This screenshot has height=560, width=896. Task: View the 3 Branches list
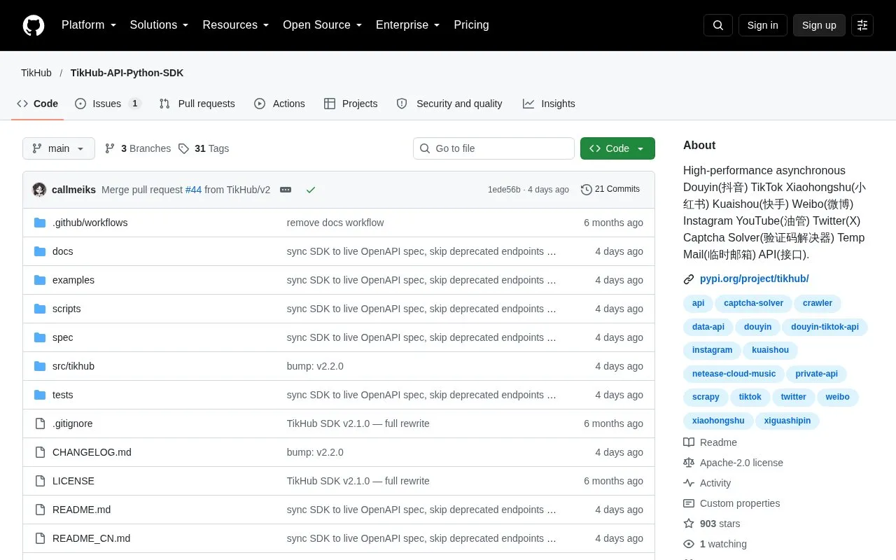click(138, 148)
